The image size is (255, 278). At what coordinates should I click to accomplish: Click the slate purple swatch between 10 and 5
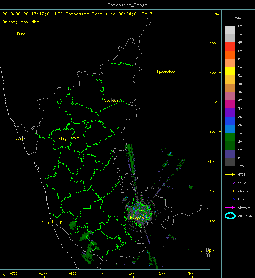click(x=230, y=154)
